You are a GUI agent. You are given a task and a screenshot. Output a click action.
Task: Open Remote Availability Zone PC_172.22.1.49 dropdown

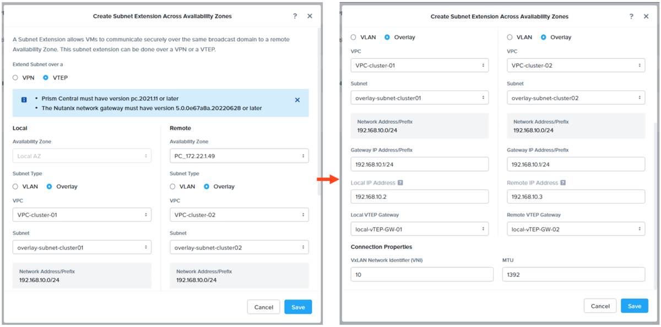click(239, 156)
